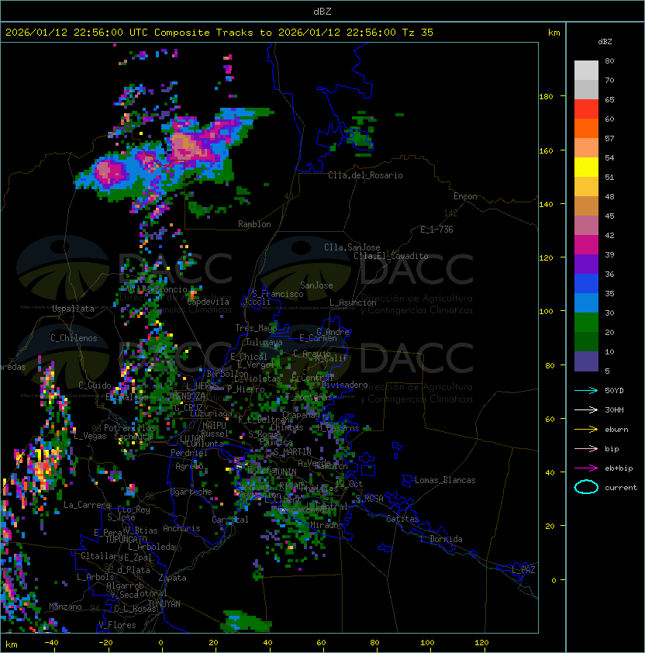645x653 pixels.
Task: Click the L_PAZ map label
Action: pos(523,570)
